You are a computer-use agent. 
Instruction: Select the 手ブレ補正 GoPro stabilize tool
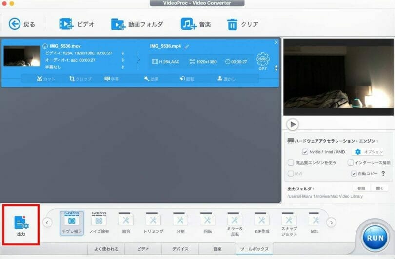tap(72, 223)
